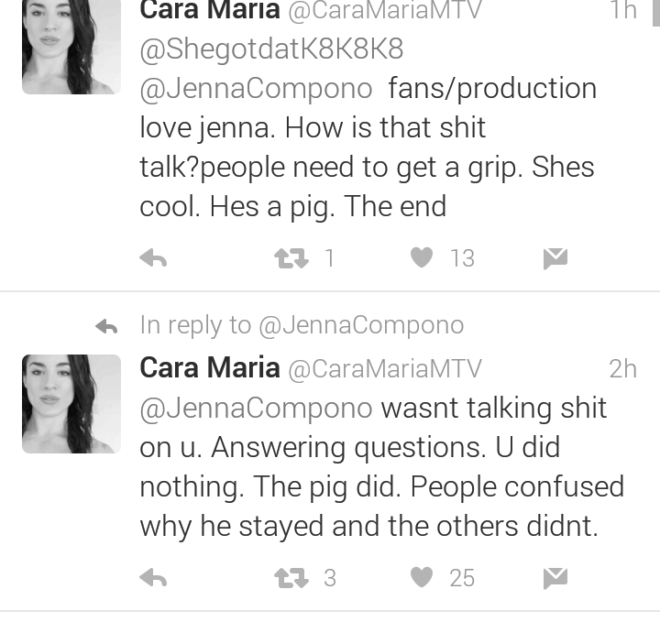Open Cara Maria's avatar on first tweet

coord(71,45)
